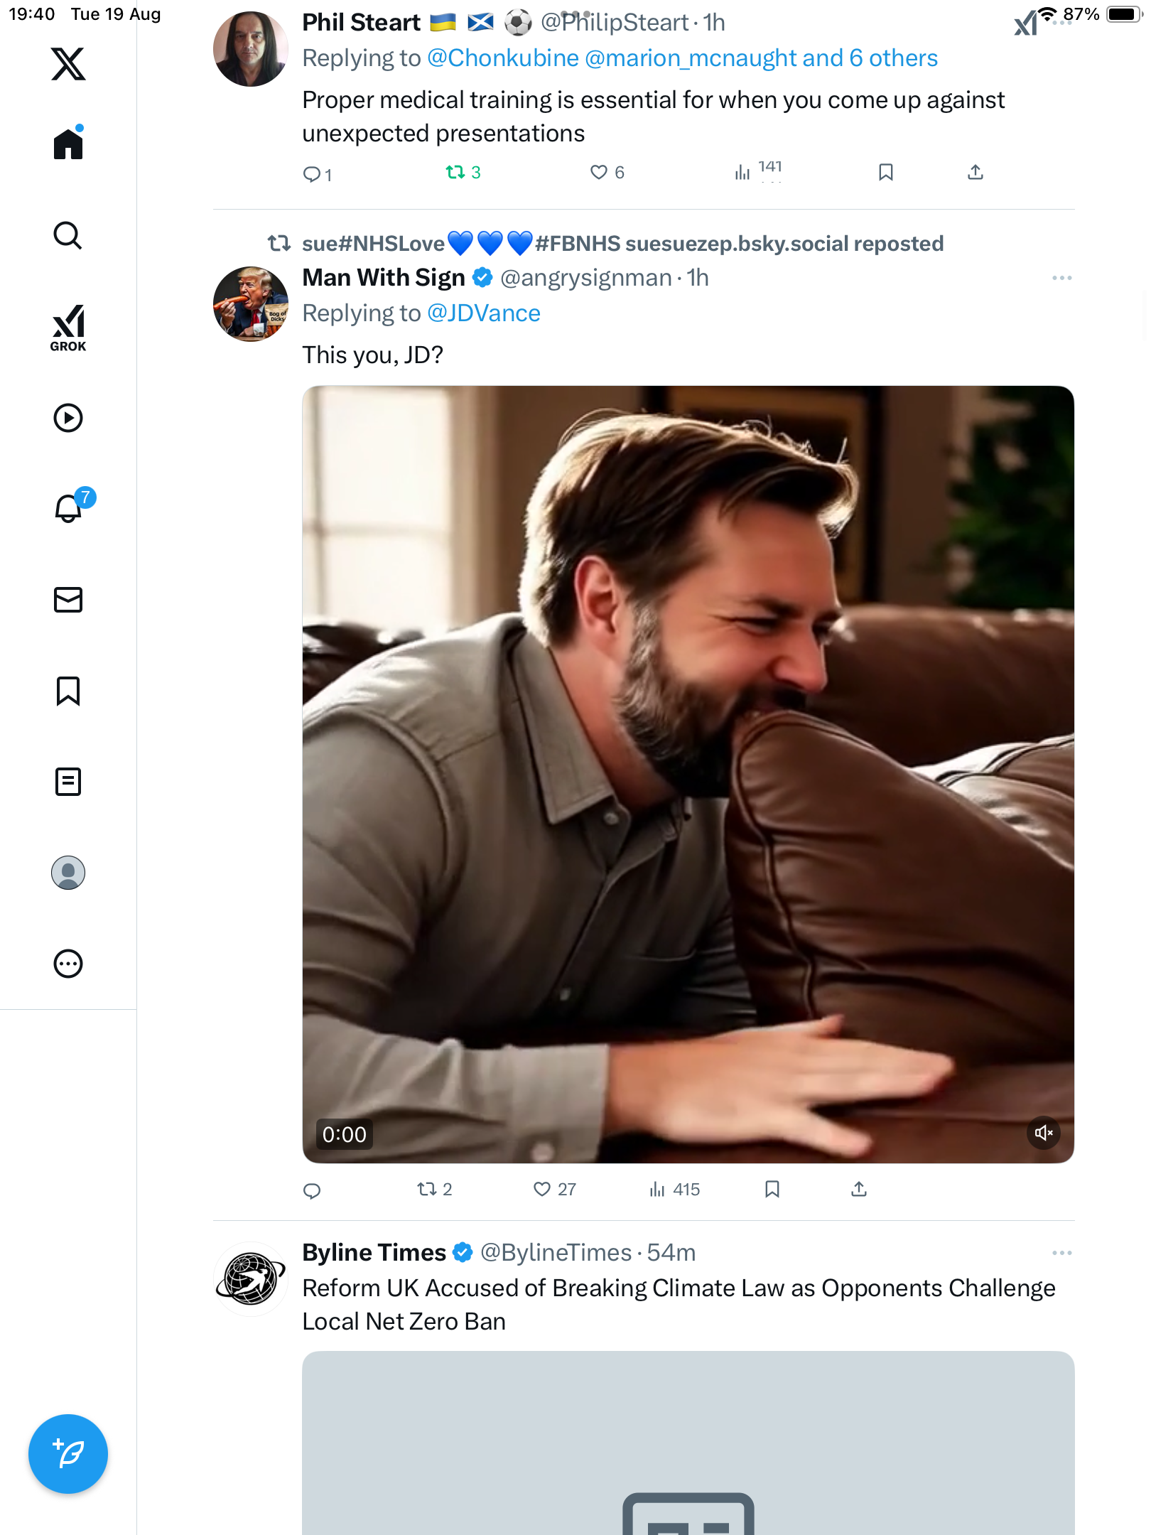This screenshot has height=1535, width=1151.
Task: Like the Man With Sign post
Action: [x=542, y=1189]
